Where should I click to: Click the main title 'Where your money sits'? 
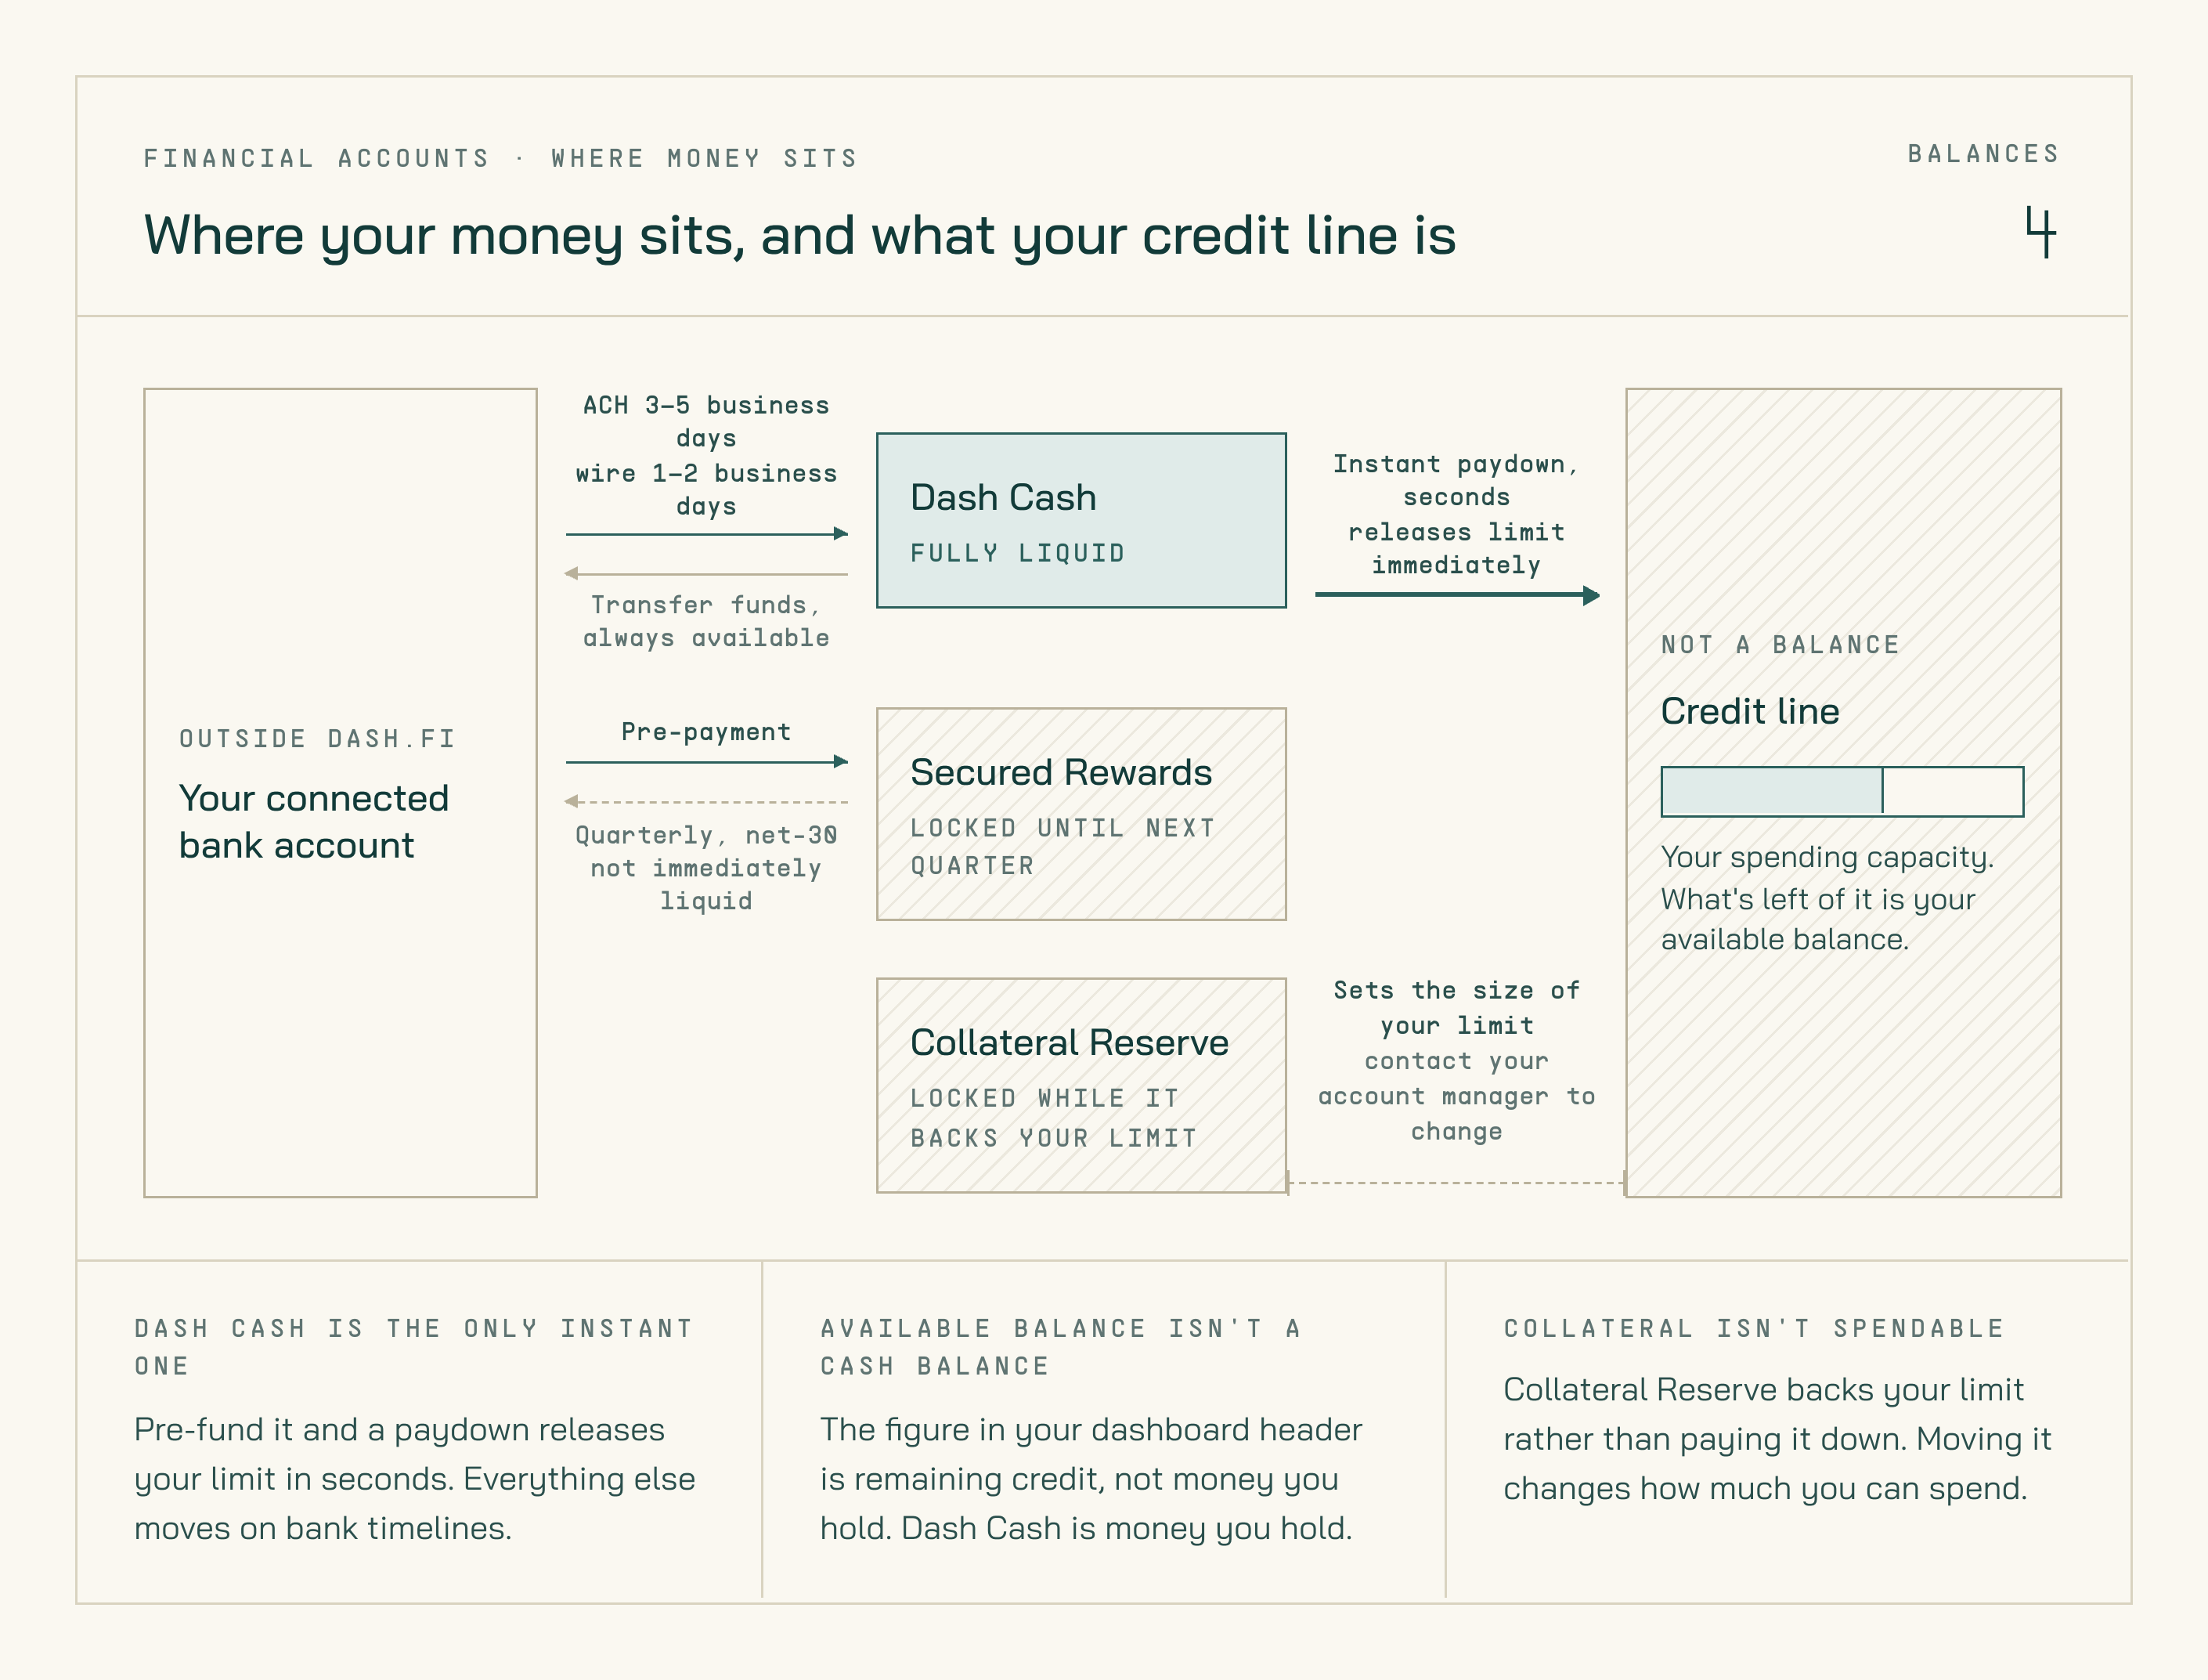pyautogui.click(x=444, y=236)
